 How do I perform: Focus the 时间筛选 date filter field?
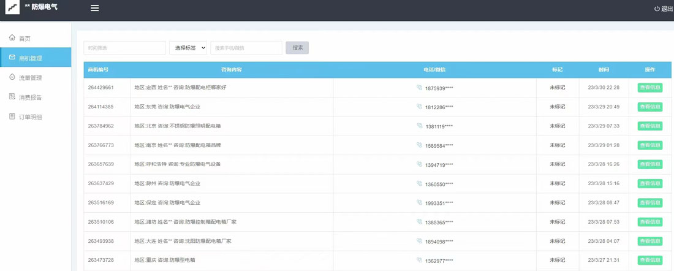(x=124, y=48)
